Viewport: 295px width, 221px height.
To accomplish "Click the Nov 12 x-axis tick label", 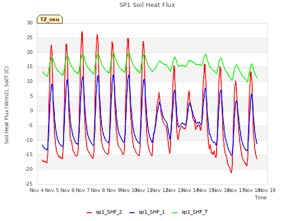I will (160, 190).
